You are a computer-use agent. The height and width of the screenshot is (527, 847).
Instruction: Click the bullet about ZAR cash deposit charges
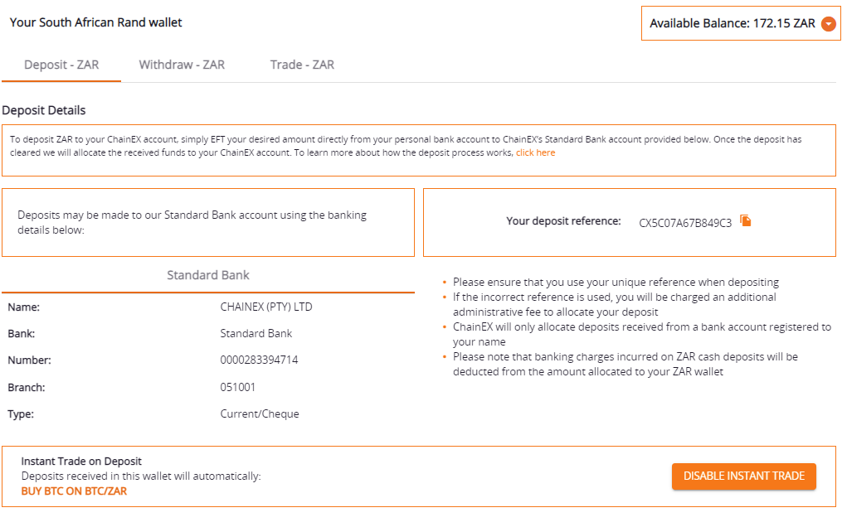click(626, 364)
